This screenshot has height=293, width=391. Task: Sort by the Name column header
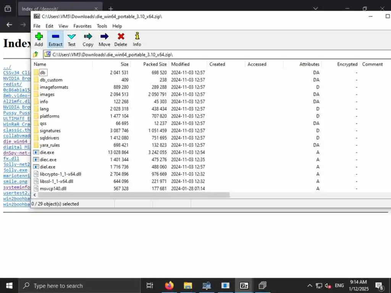[x=62, y=64]
